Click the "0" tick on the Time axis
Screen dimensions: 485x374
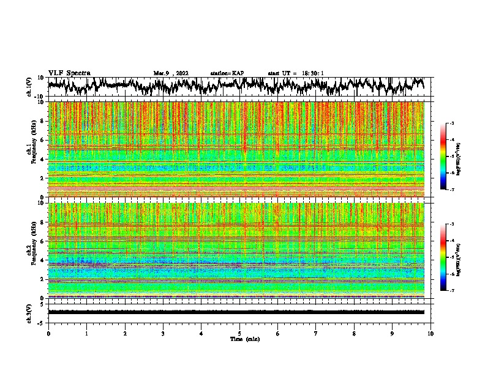point(48,334)
